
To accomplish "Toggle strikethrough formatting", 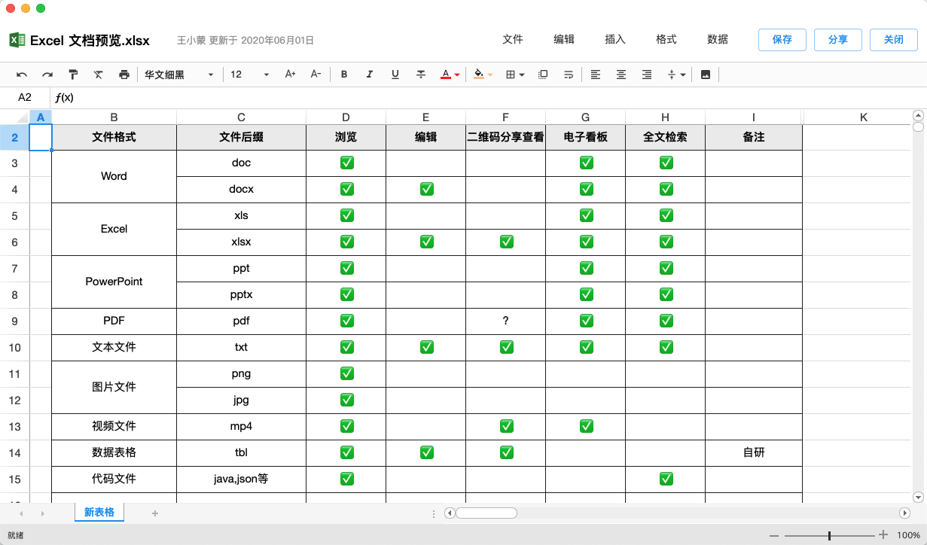I will pos(421,75).
